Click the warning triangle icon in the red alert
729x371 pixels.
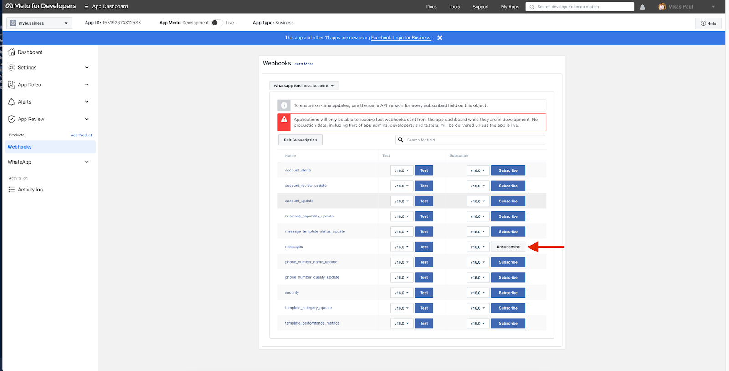point(284,120)
